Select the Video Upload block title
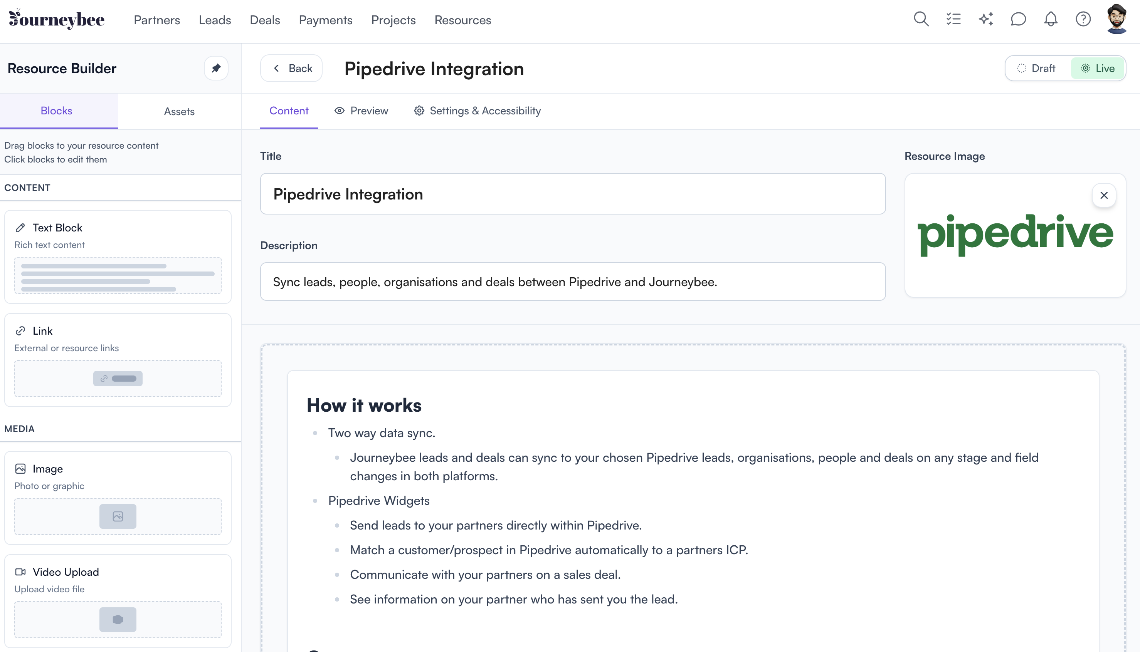The height and width of the screenshot is (652, 1140). coord(66,572)
